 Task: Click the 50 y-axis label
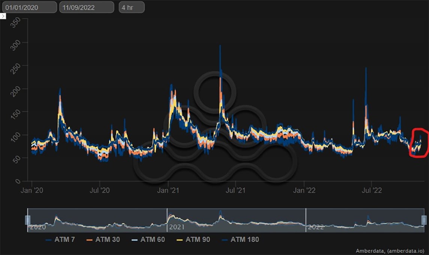click(x=16, y=160)
